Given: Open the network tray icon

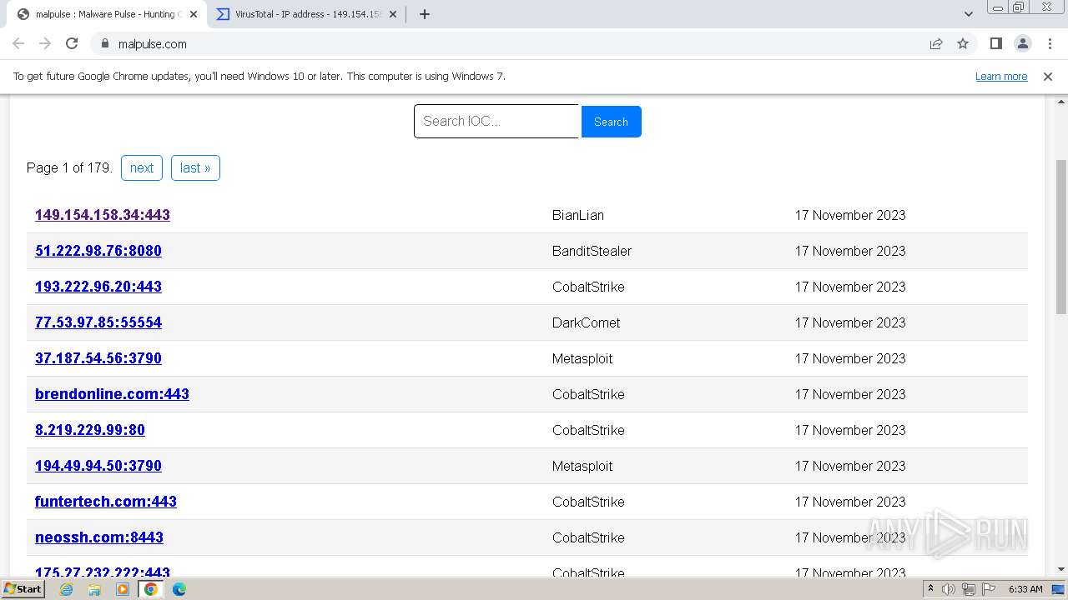Looking at the screenshot, I should 969,589.
